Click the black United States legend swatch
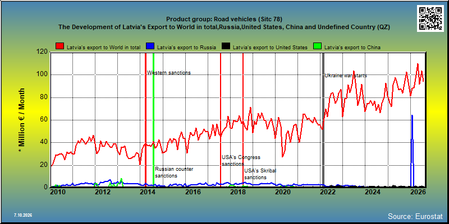449x224 pixels. (226, 46)
